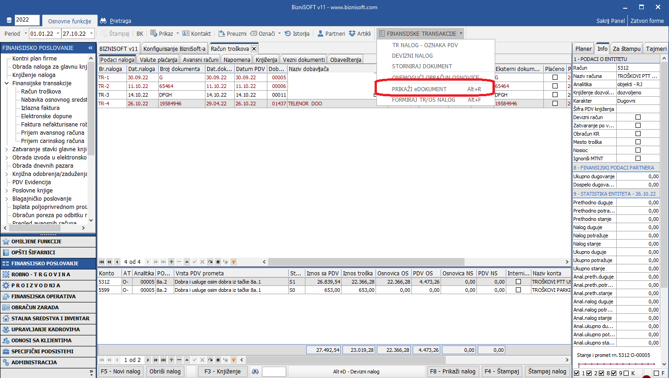Click the Pretraga binoculars search icon

click(103, 21)
